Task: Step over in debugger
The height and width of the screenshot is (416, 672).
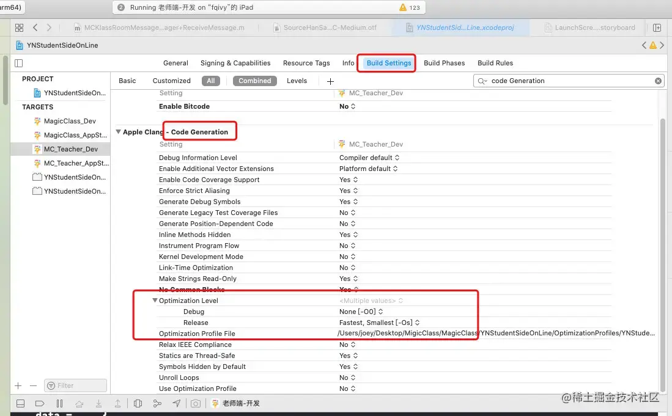Action: click(x=79, y=403)
